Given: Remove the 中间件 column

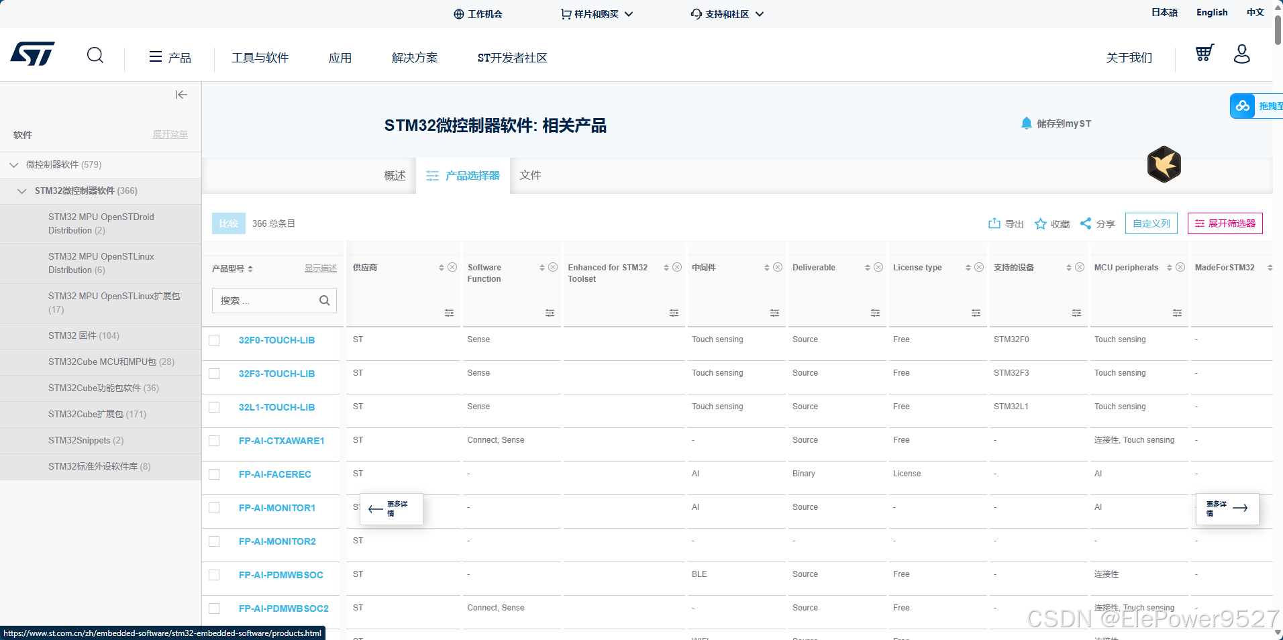Looking at the screenshot, I should [778, 267].
